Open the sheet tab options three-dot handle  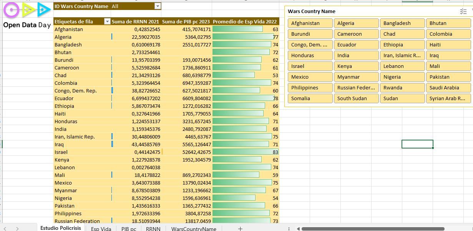(289, 229)
